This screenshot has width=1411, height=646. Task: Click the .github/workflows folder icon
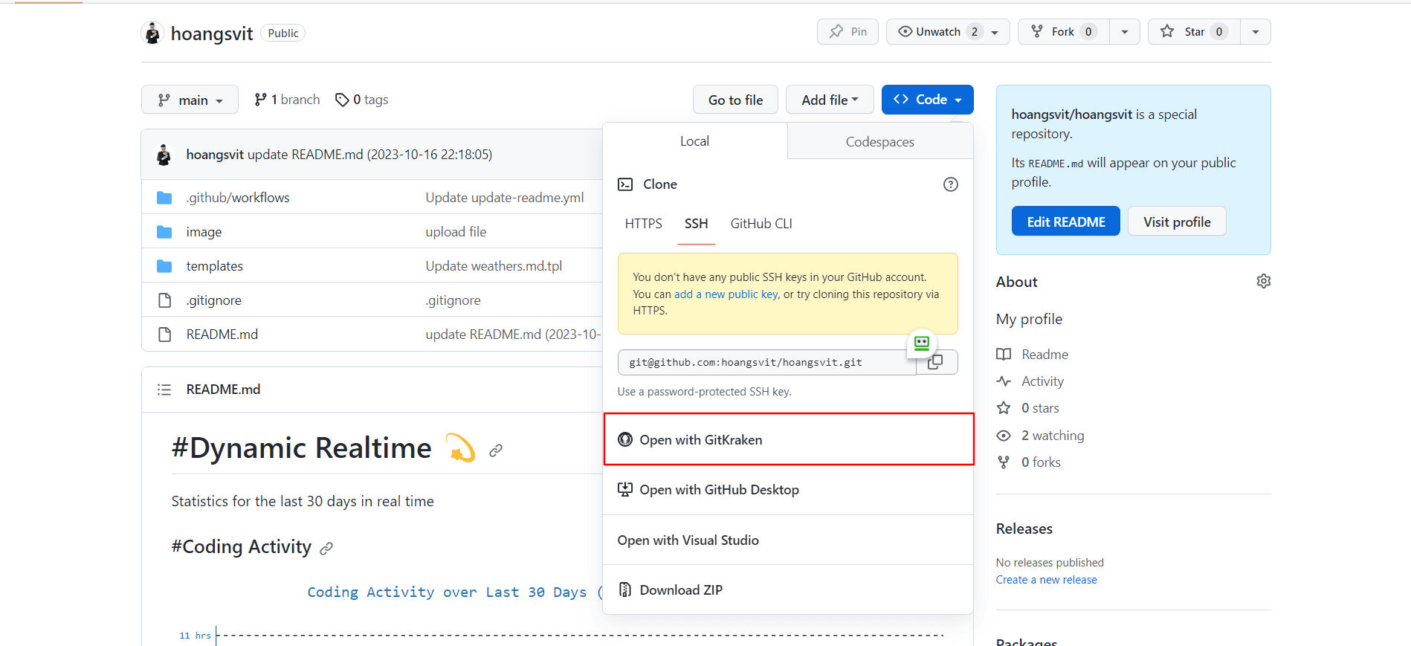[x=164, y=198]
